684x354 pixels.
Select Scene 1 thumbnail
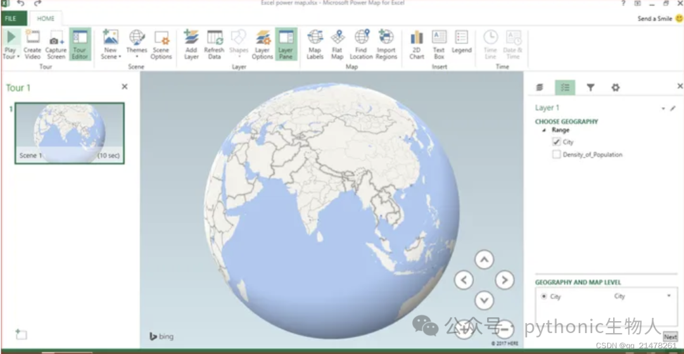[70, 134]
